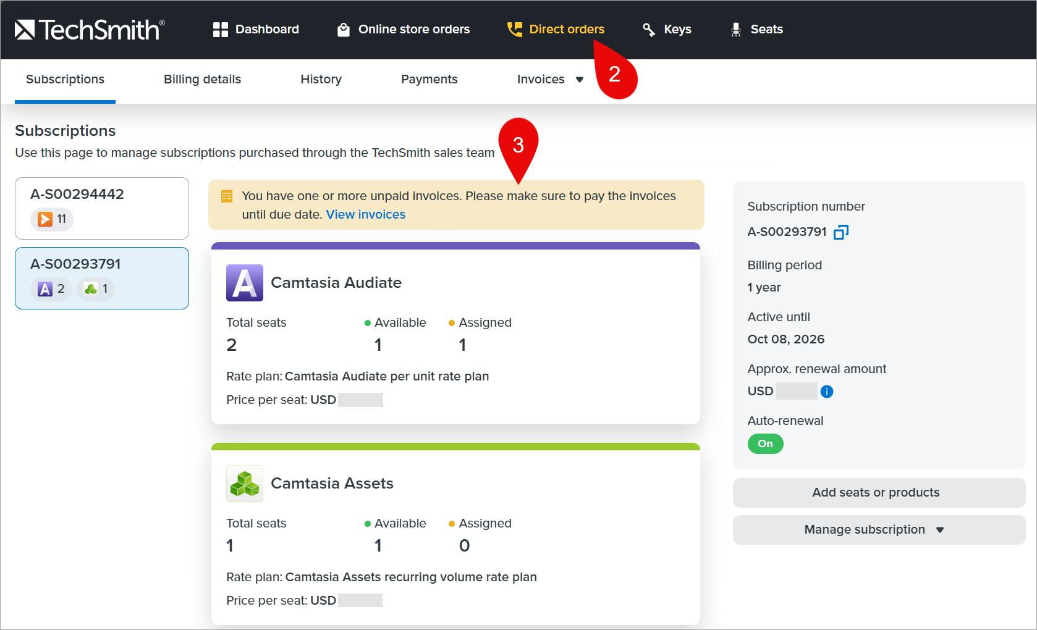The image size is (1037, 630).
Task: Select subscription A-S00293791 card
Action: [102, 279]
